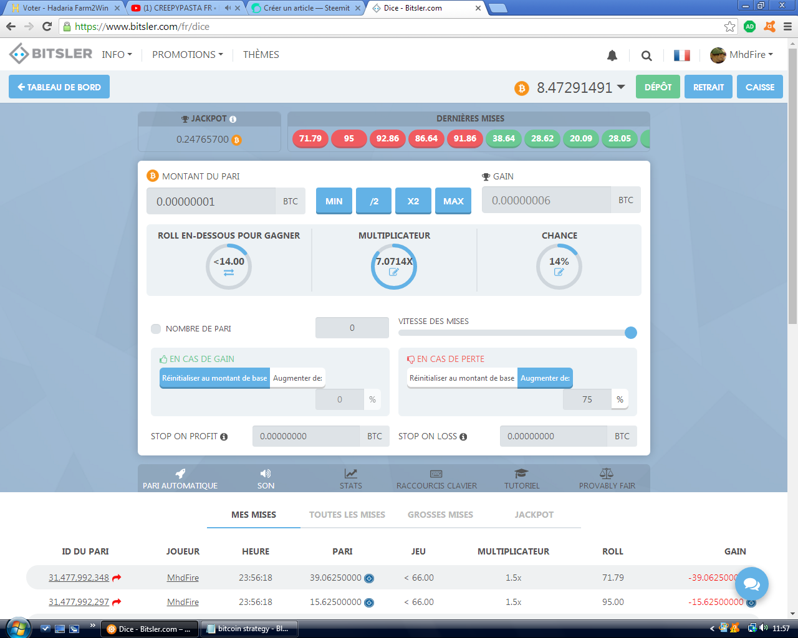Open live chat bubble button

pyautogui.click(x=751, y=584)
